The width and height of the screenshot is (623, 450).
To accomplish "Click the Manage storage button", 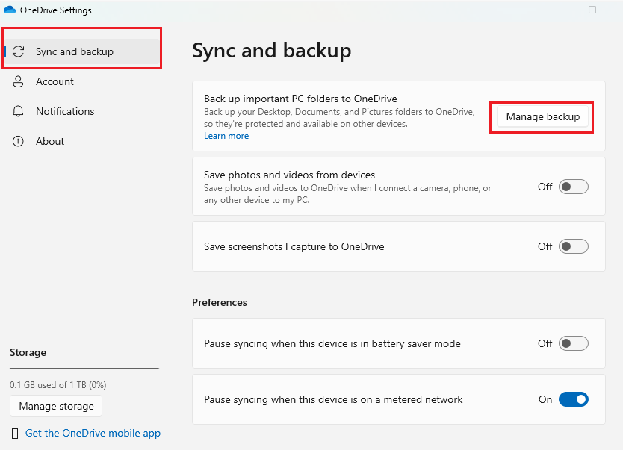I will (x=56, y=406).
